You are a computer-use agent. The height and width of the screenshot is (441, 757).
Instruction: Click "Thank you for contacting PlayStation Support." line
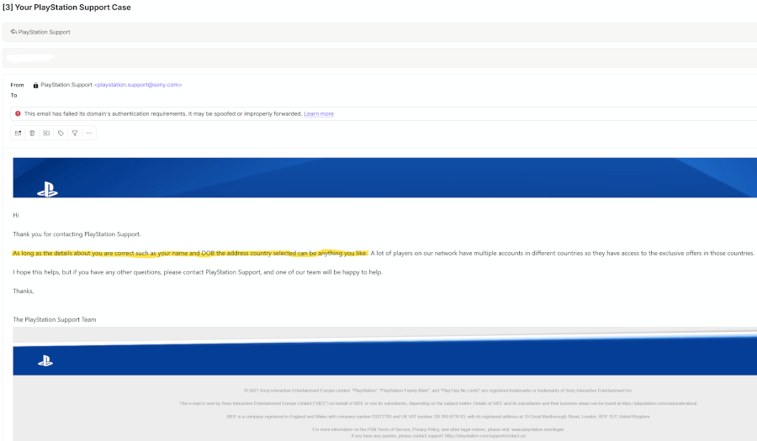(x=77, y=234)
